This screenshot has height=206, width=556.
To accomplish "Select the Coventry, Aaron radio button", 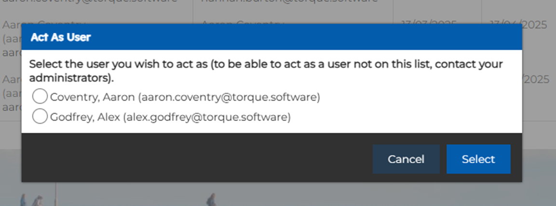I will click(x=40, y=96).
